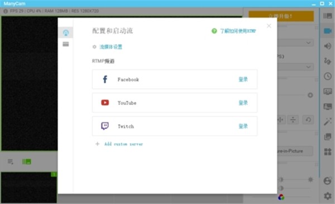The image size is (335, 204).
Task: Open the video camera sources tab
Action: coord(328,31)
